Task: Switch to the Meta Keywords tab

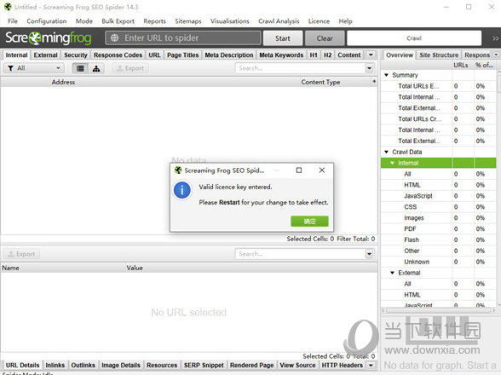Action: [x=281, y=55]
